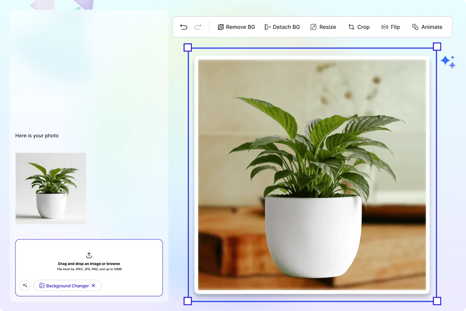
Task: Click the AI sparkles icon beside the canvas
Action: pos(448,62)
